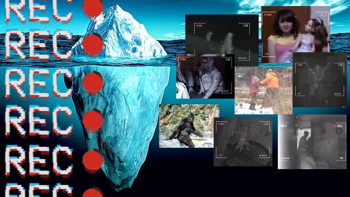Select the Bigfoot walking footage thumbnail
The image size is (350, 197).
(x=189, y=126)
